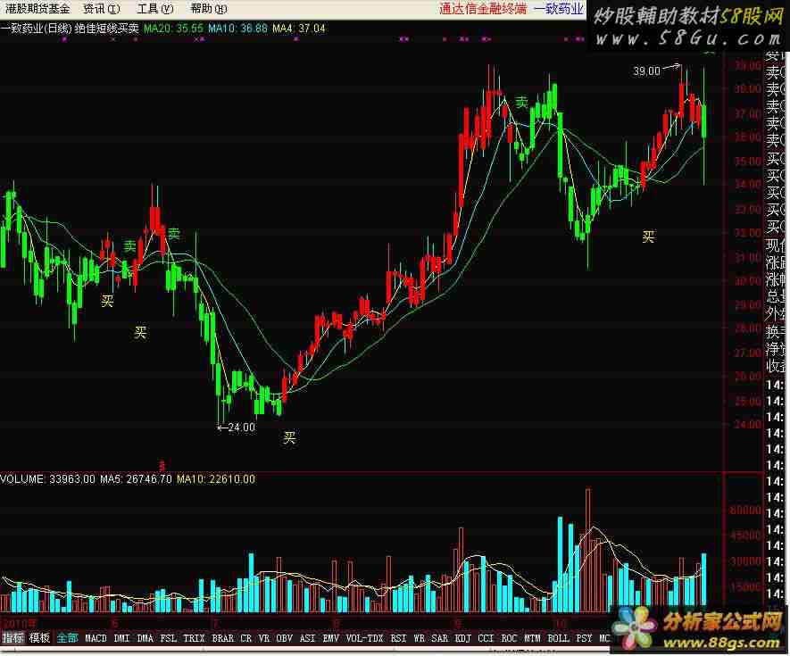Image resolution: width=790 pixels, height=656 pixels.
Task: Open the 资讯(I) menu
Action: pyautogui.click(x=102, y=9)
